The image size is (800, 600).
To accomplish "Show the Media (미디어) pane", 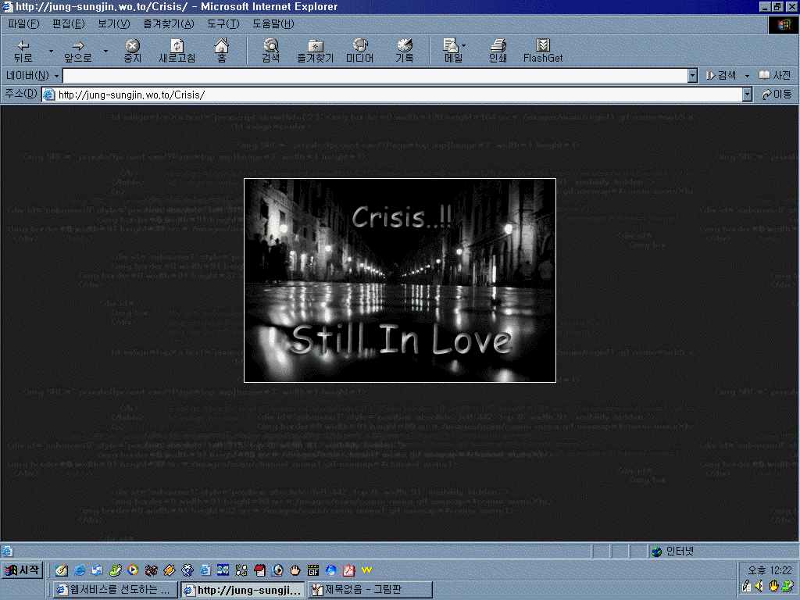I will point(359,51).
